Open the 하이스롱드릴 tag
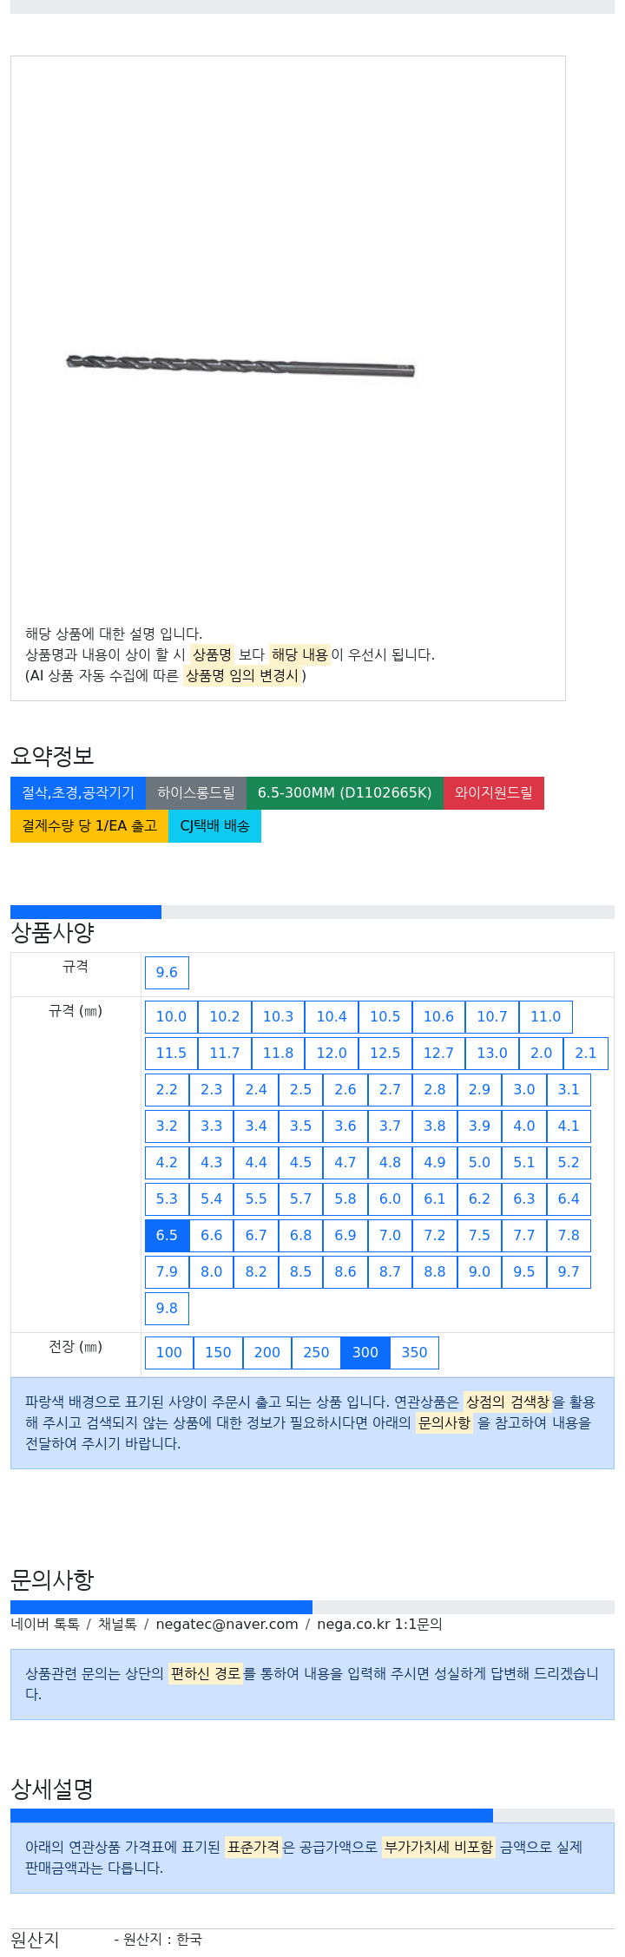The width and height of the screenshot is (625, 1957). [196, 792]
